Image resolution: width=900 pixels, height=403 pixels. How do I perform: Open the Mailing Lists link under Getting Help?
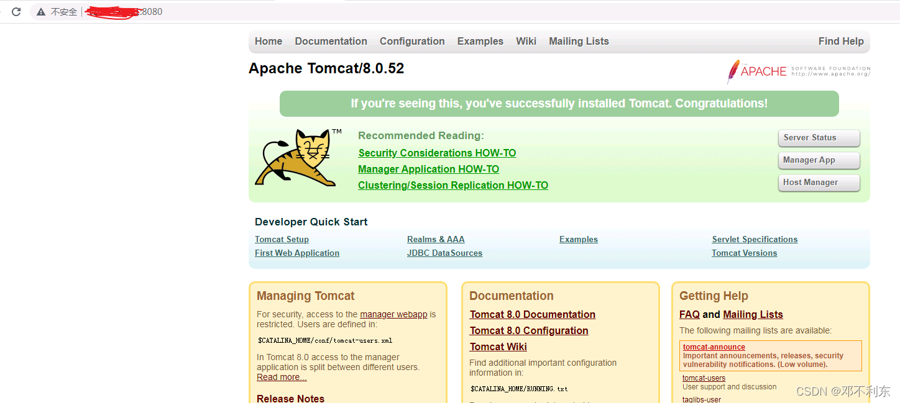click(753, 315)
